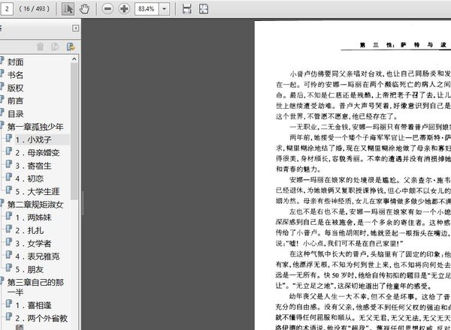Click the bookmark icon beside 1．喜相逢
Viewport: 451px width, 330px height.
[x=9, y=304]
